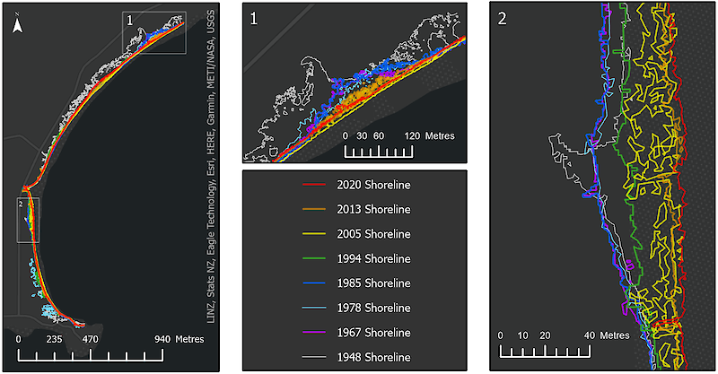718x374 pixels.
Task: Click the '470' overview scale label
Action: [90, 339]
